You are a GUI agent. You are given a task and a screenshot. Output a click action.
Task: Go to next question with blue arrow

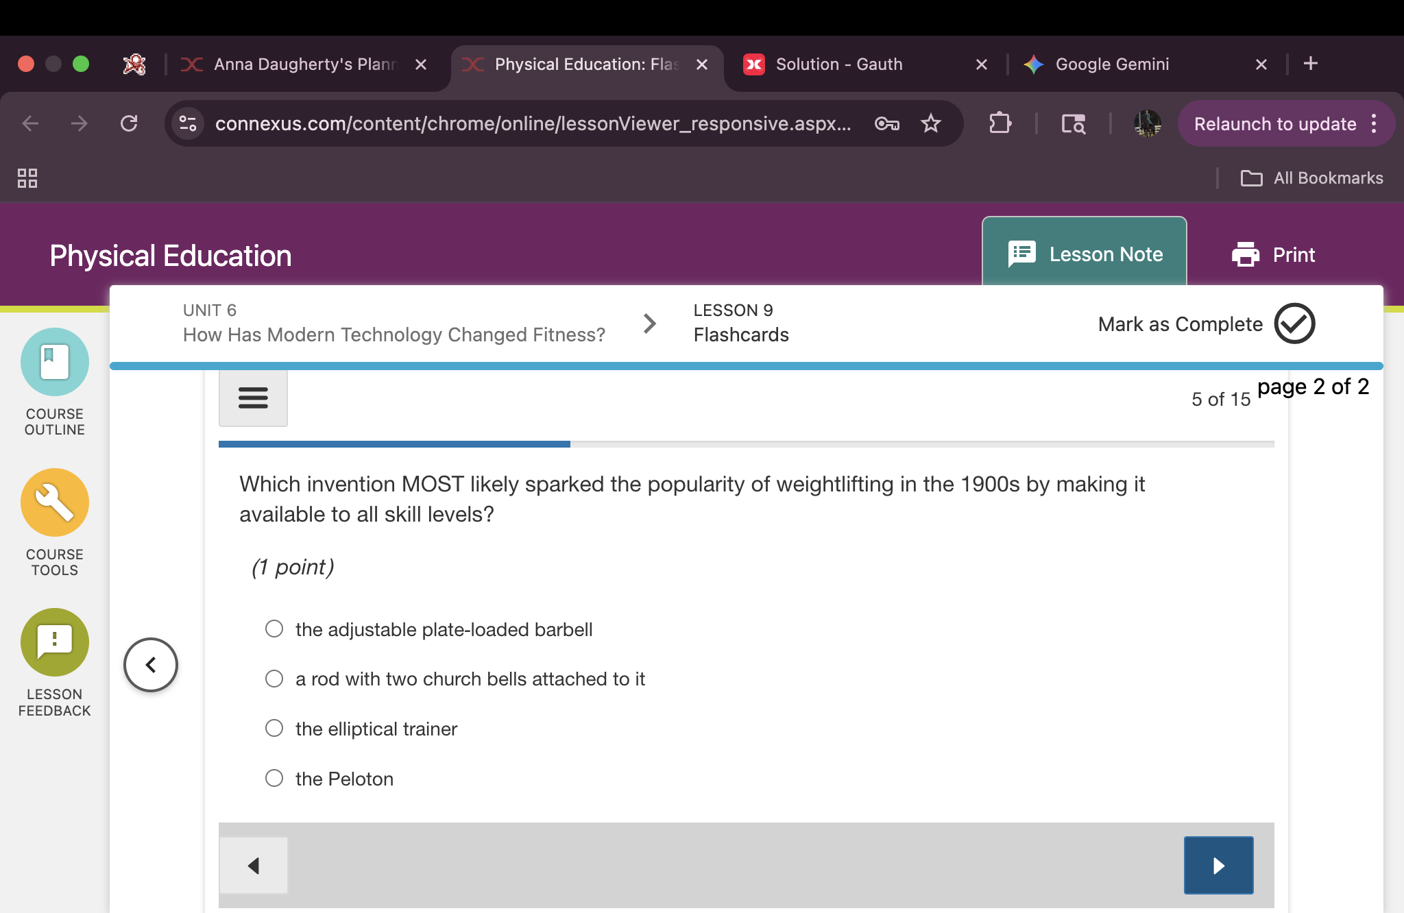coord(1218,865)
